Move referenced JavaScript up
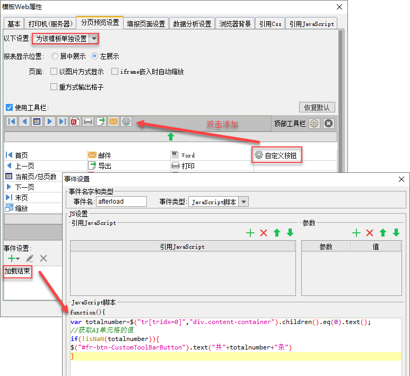The image size is (410, 376). pyautogui.click(x=277, y=233)
